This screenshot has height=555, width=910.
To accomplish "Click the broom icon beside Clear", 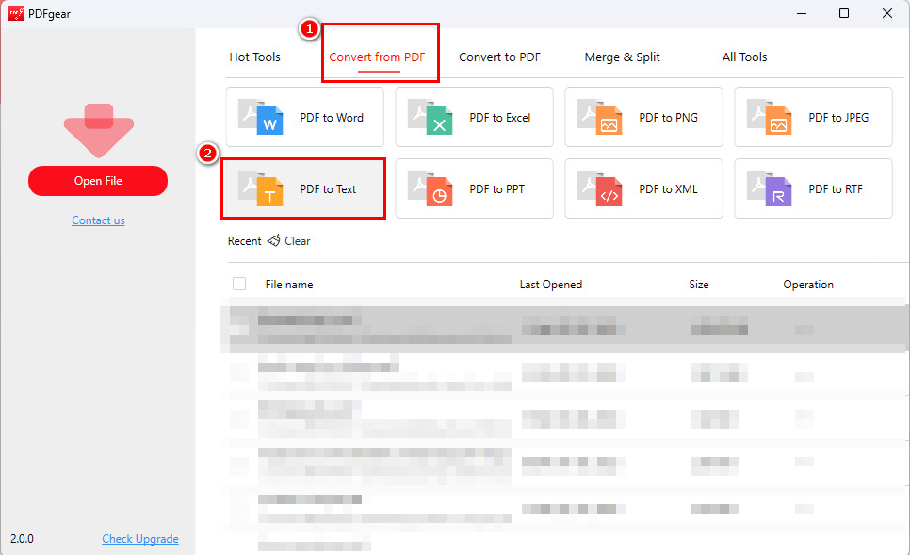I will [274, 240].
